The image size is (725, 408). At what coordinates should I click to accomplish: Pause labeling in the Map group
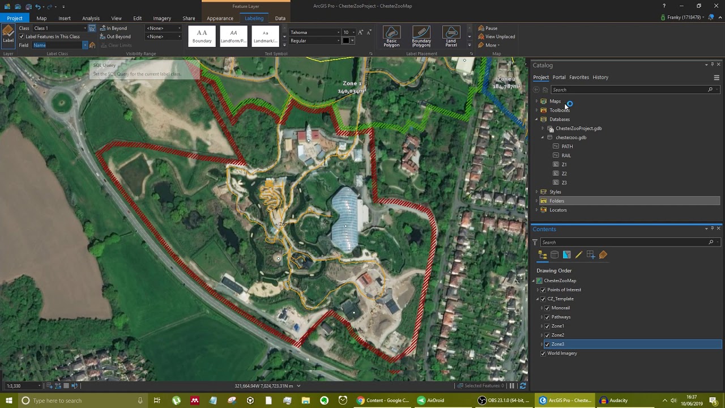tap(488, 28)
